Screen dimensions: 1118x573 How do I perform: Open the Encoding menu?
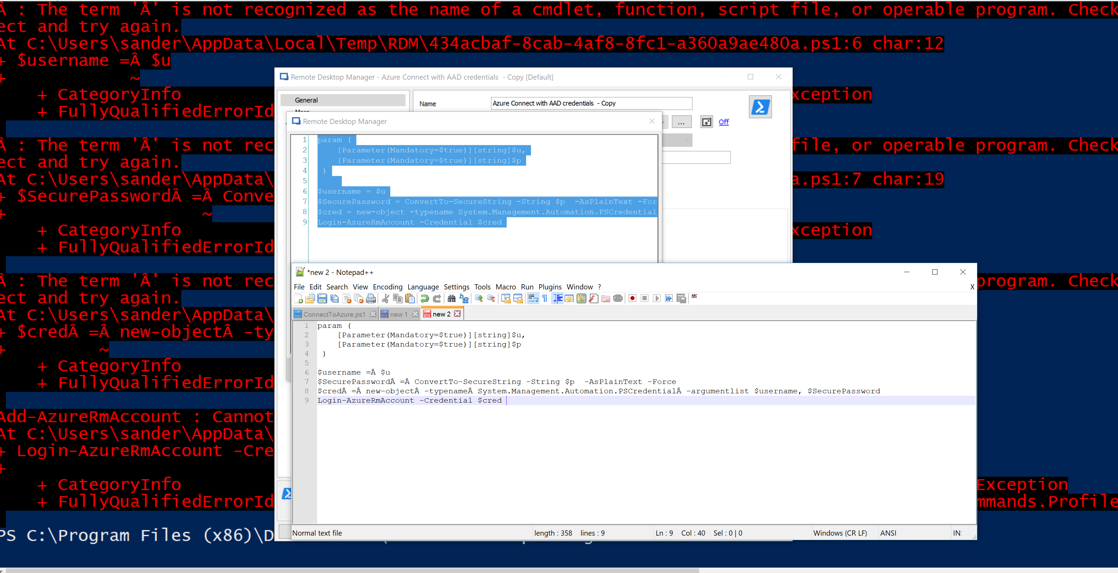(387, 287)
